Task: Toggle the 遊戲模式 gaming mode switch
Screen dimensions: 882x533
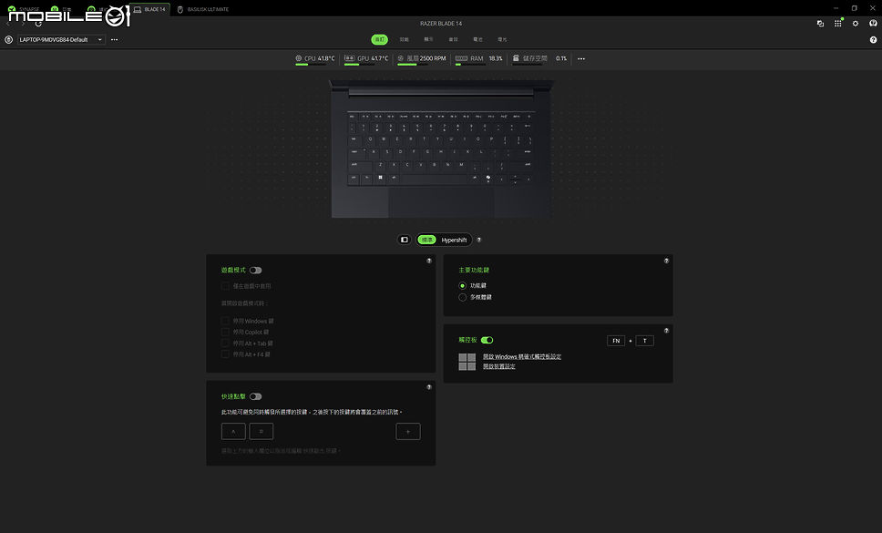Action: (x=255, y=271)
